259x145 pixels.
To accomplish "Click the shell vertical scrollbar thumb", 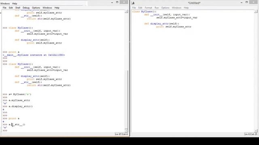I will (x=126, y=99).
